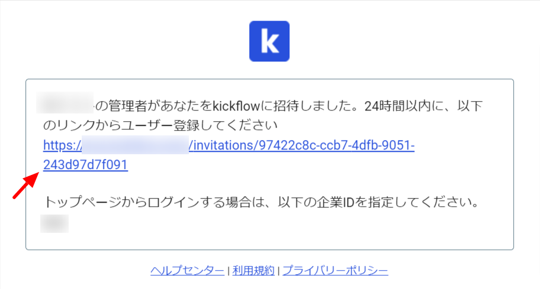The width and height of the screenshot is (540, 289).
Task: Click the blue kickflow "k" logo
Action: click(x=269, y=41)
